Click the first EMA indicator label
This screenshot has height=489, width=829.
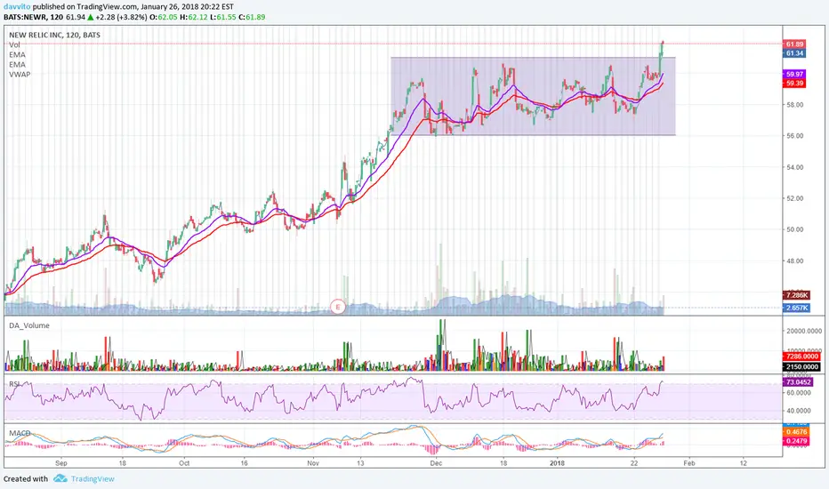17,54
